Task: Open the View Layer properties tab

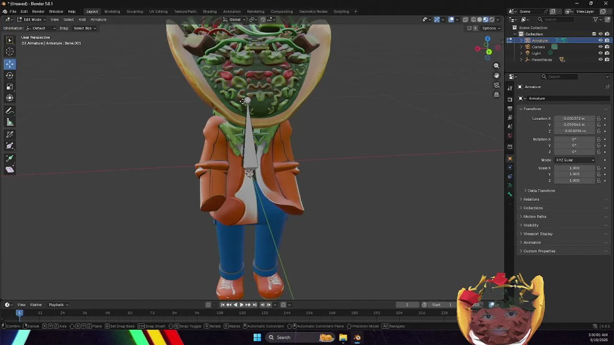Action: pyautogui.click(x=510, y=117)
